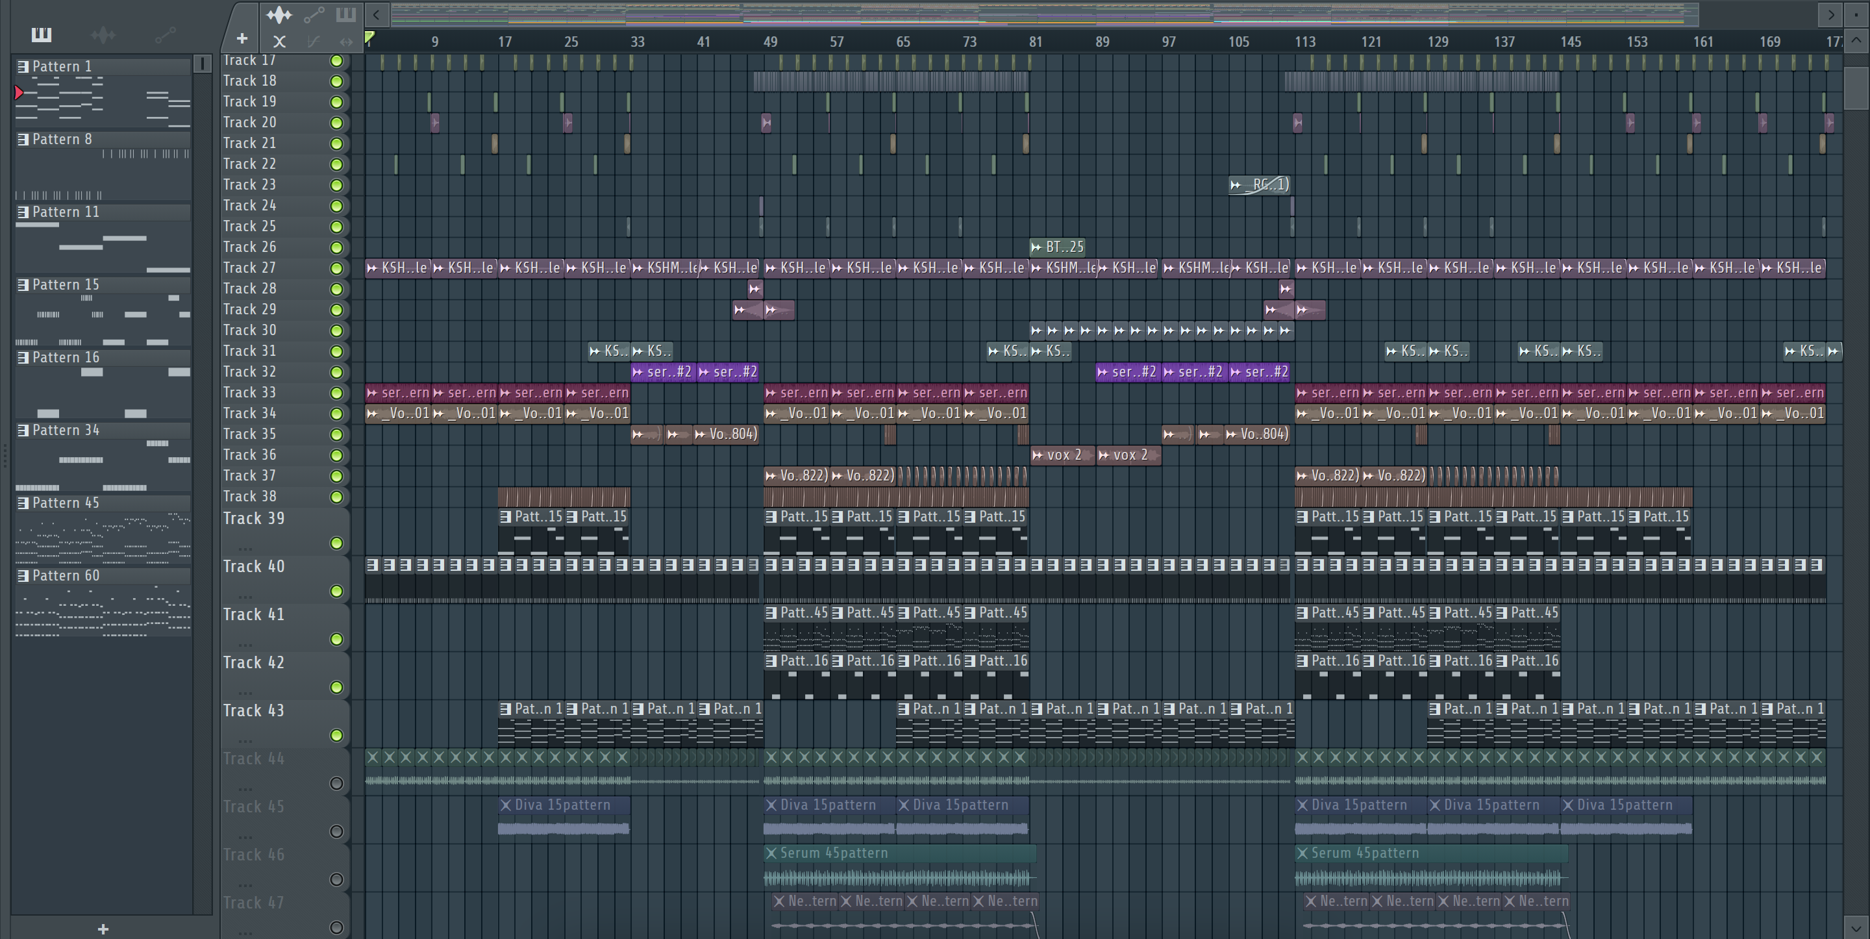This screenshot has height=939, width=1870.
Task: Click the pattern icon beside Pattern 8
Action: pos(23,140)
